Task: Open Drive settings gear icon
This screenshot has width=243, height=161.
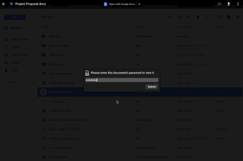Action: [x=238, y=17]
